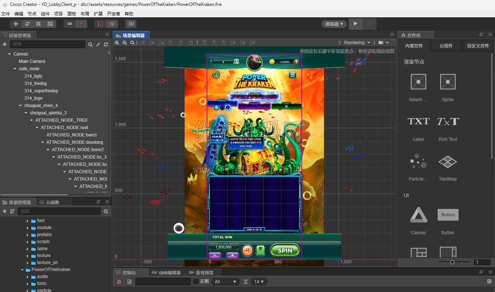Select the Rect transform tool

(50, 24)
